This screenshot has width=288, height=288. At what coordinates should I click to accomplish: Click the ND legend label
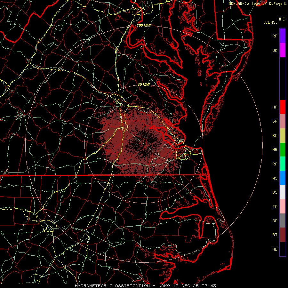(275, 249)
